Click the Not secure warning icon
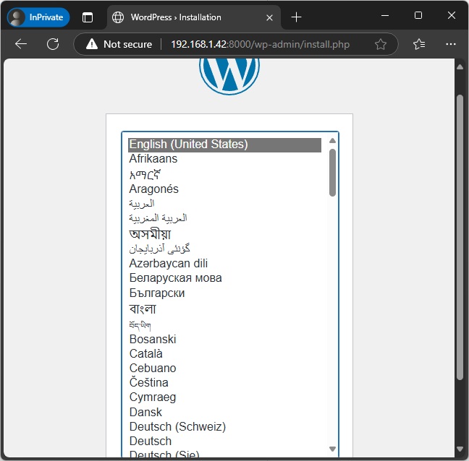 91,44
